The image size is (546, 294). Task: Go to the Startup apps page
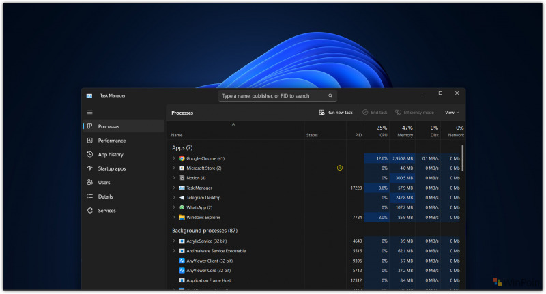tap(124, 168)
